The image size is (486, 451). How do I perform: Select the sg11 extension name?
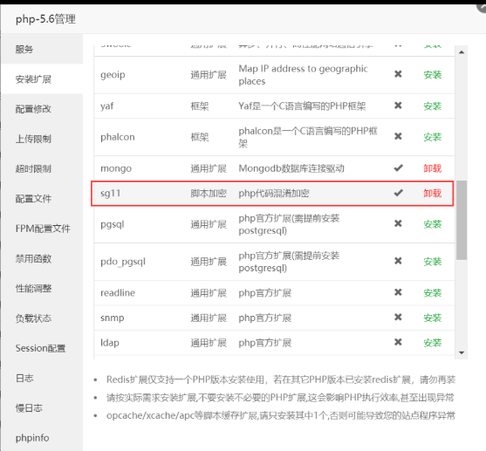(110, 194)
